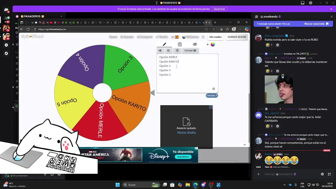This screenshot has width=336, height=189.
Task: Sort the wheel entries alphabetically
Action: tap(168, 50)
